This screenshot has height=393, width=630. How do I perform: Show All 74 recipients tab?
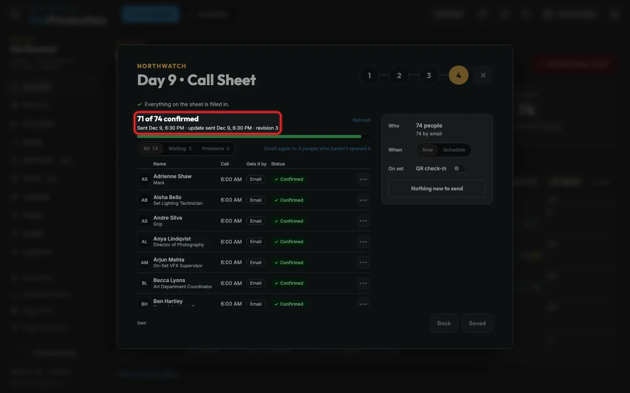coord(151,149)
